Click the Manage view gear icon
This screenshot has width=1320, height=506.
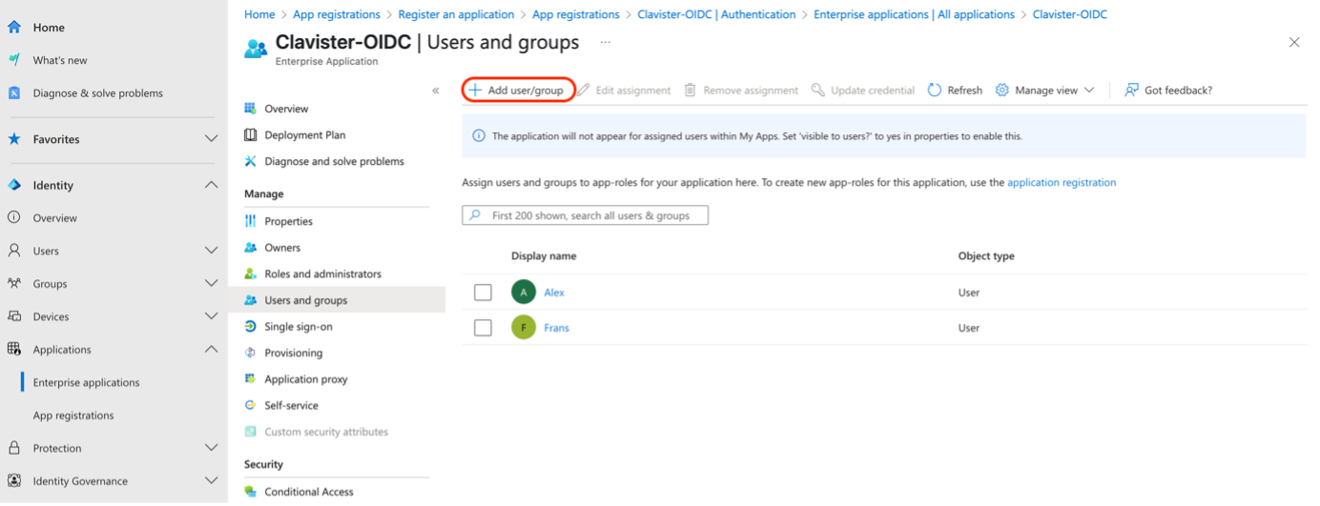pos(1002,90)
